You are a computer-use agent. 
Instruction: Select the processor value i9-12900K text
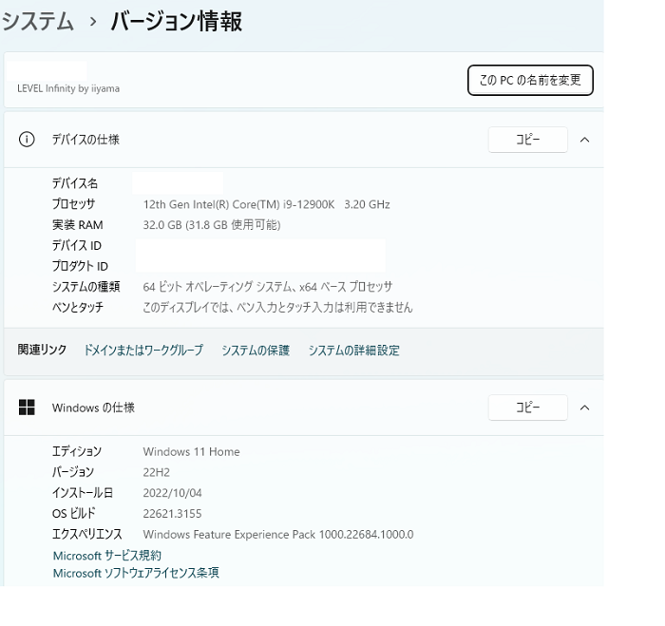266,204
